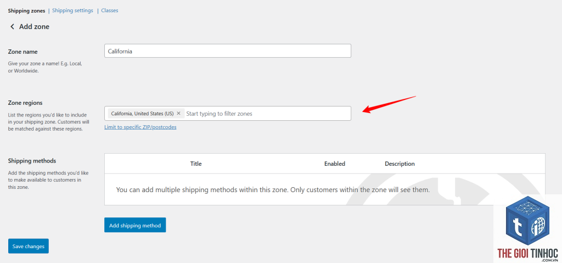The height and width of the screenshot is (263, 562).
Task: Click the Title column header
Action: point(196,164)
